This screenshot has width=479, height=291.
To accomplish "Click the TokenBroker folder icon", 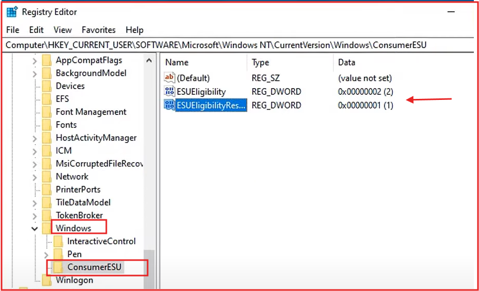I will [47, 215].
